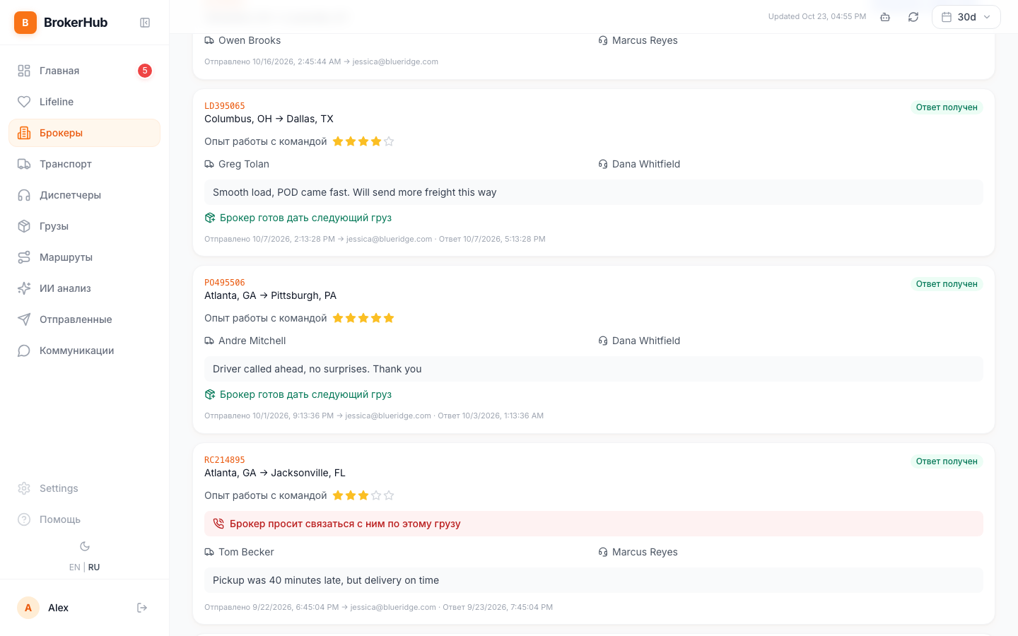Click the headset icon next to Dana Whitfield in the PO495506 card
The image size is (1018, 636).
(603, 341)
